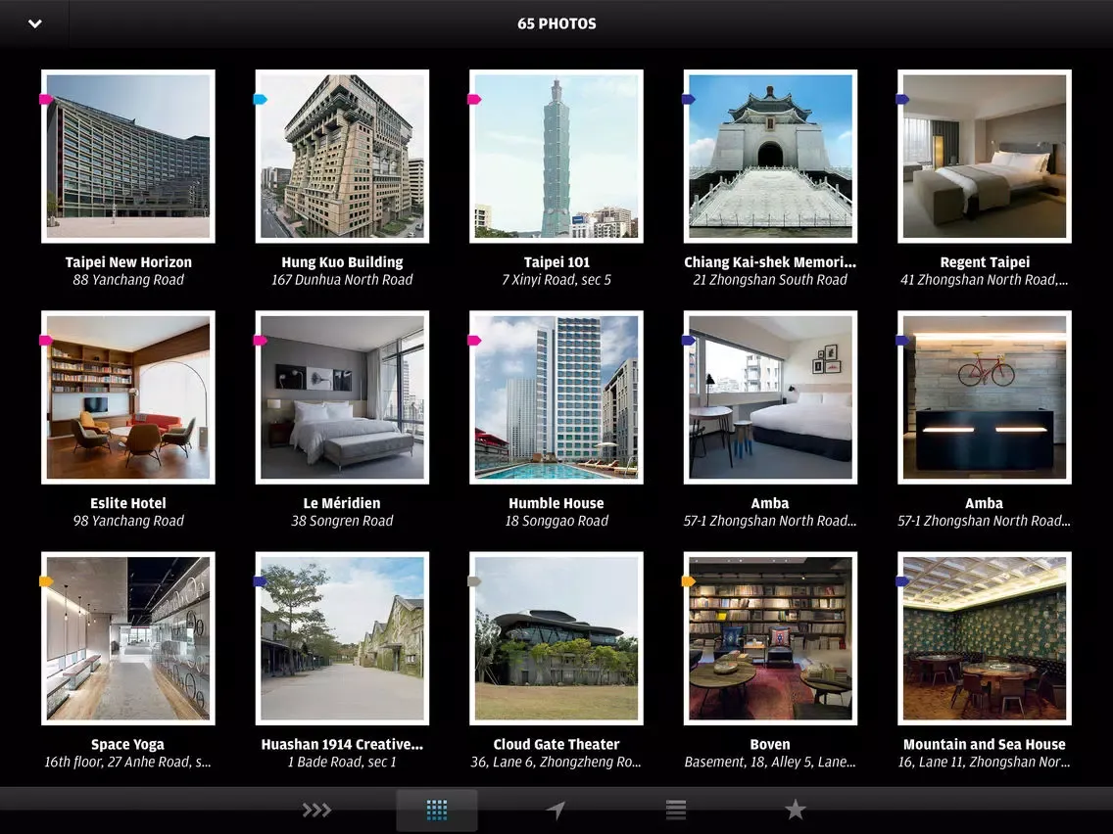Open the Taipei 101 tower photo
Image resolution: width=1113 pixels, height=834 pixels.
coord(556,156)
